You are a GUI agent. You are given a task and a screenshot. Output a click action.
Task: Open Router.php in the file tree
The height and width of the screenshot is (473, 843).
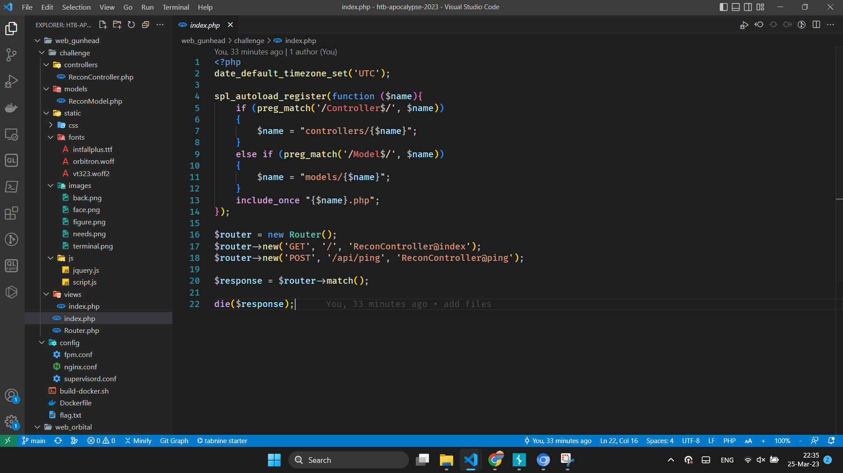click(81, 331)
